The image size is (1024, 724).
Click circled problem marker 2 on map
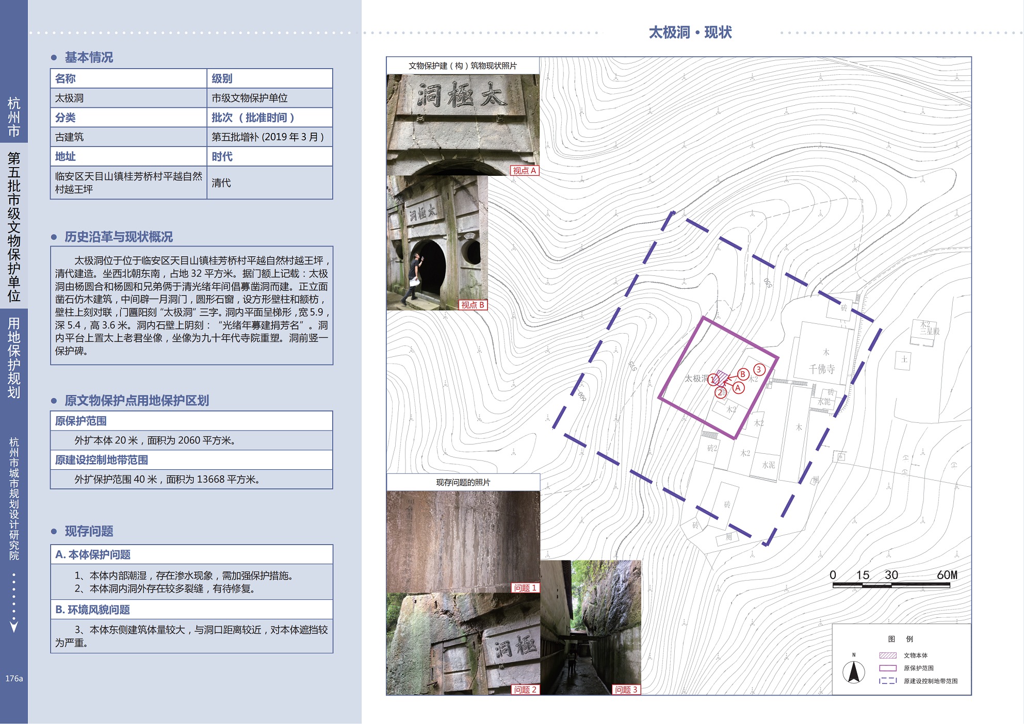pyautogui.click(x=720, y=392)
